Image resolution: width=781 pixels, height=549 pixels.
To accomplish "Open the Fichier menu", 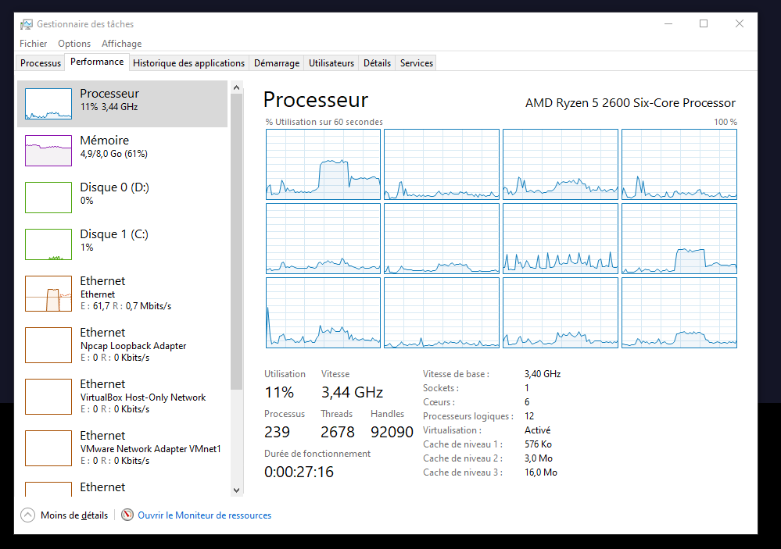I will click(34, 43).
